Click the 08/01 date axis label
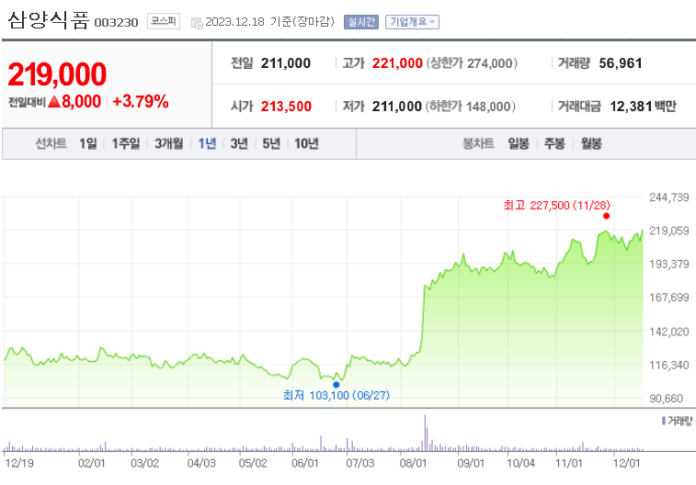The image size is (696, 485). [x=413, y=463]
